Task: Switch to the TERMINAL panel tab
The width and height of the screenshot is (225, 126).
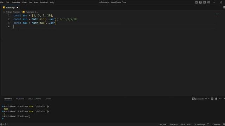Action: [8, 99]
